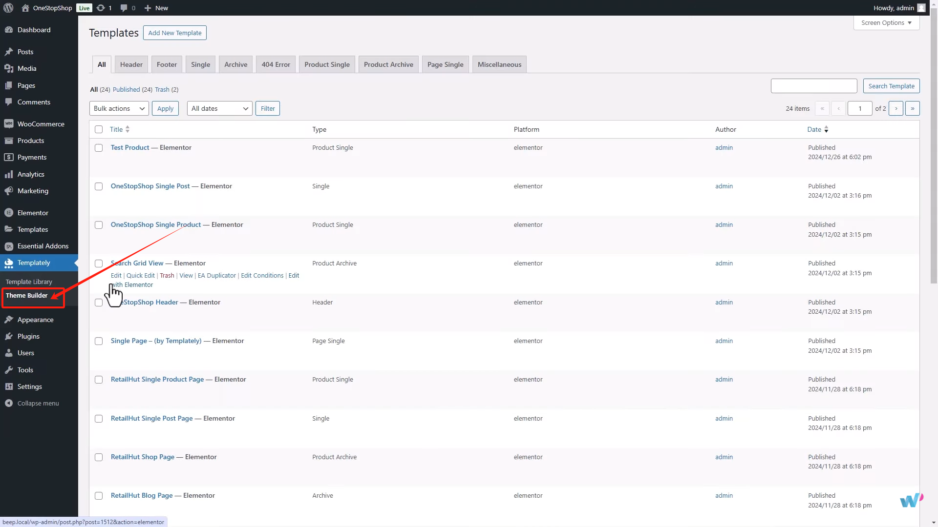Select the 404 Error template filter tab
The height and width of the screenshot is (527, 938).
(x=275, y=64)
